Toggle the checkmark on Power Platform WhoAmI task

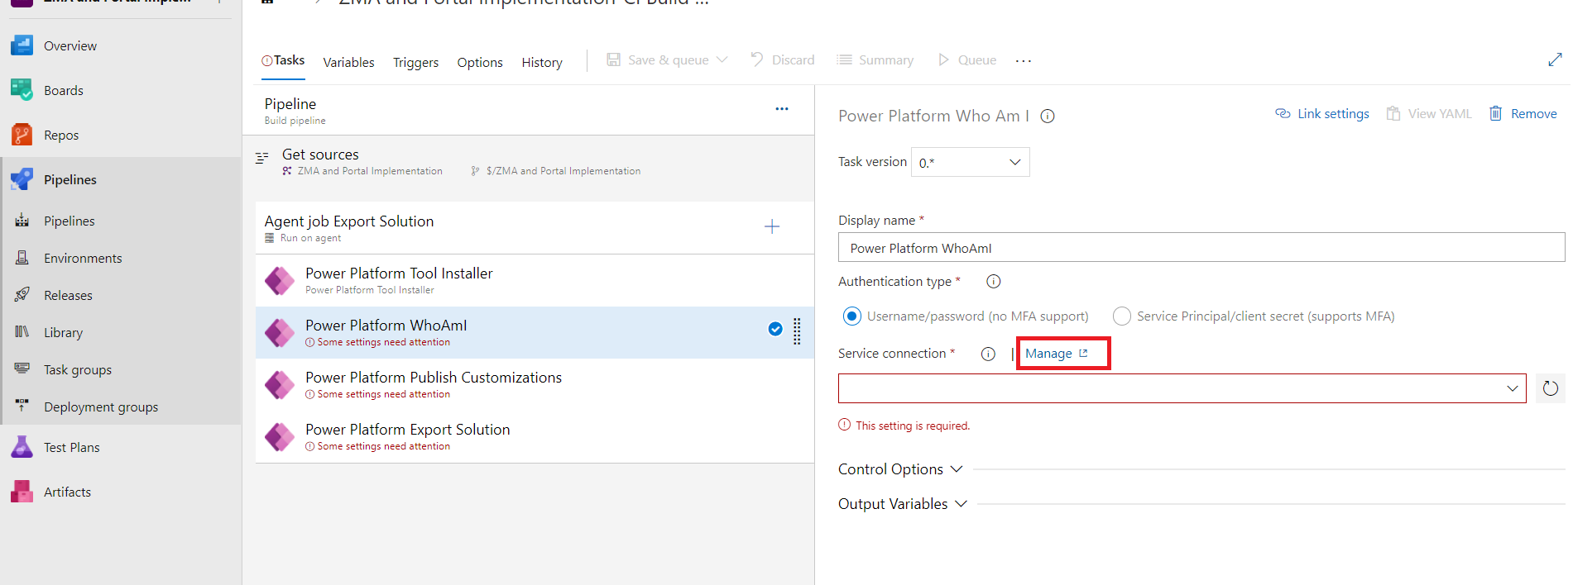tap(775, 329)
